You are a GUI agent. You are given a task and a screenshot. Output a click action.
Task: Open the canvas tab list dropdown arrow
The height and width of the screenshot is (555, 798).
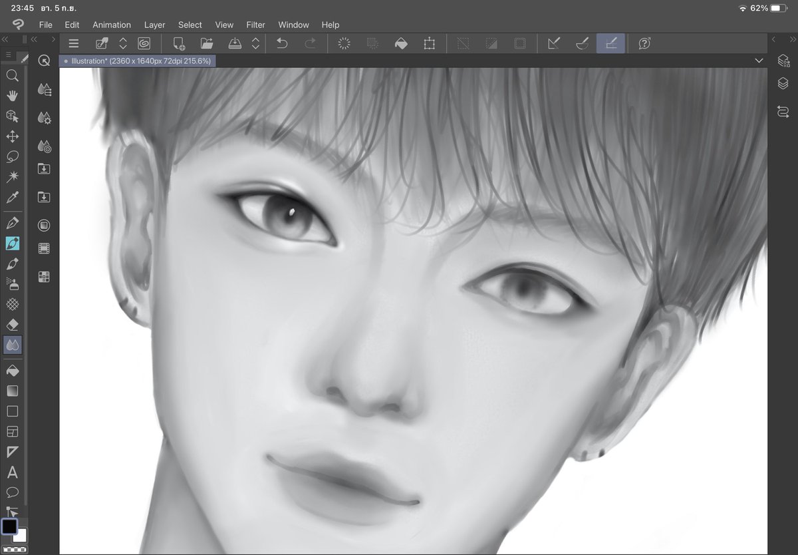pos(759,61)
